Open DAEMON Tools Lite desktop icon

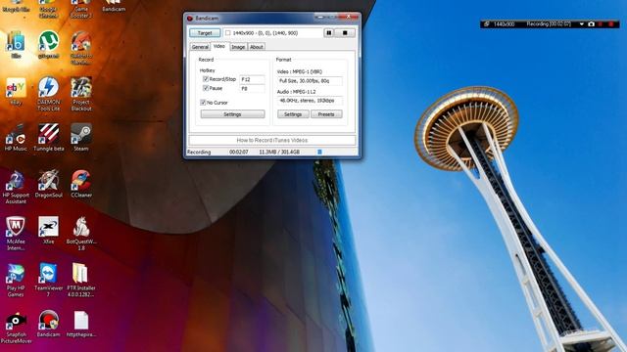click(x=48, y=94)
